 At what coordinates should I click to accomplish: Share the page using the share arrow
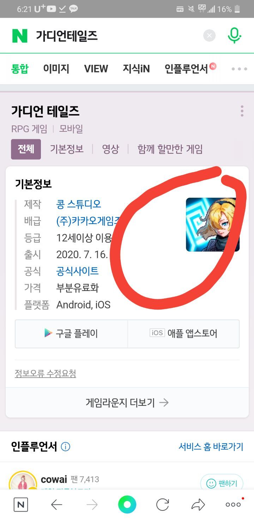pos(198,505)
